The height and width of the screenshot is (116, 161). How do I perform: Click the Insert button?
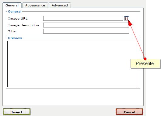coord(17,112)
